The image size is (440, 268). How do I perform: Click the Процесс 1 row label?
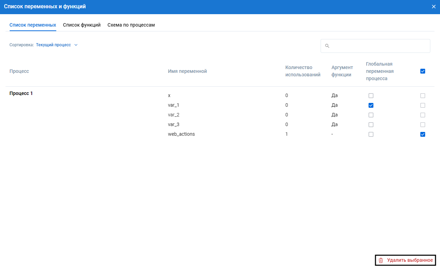(x=21, y=93)
